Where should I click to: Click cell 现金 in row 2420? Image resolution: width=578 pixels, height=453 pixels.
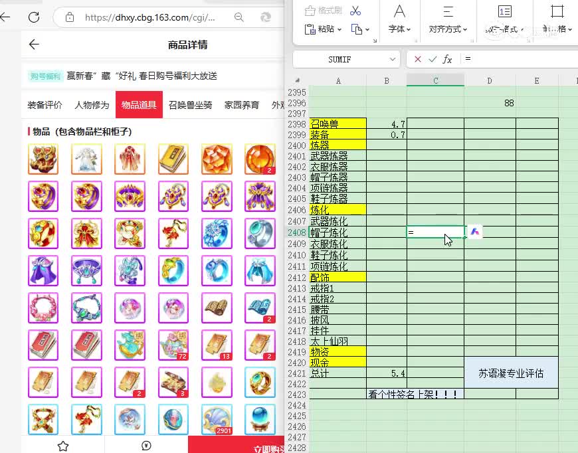[338, 362]
